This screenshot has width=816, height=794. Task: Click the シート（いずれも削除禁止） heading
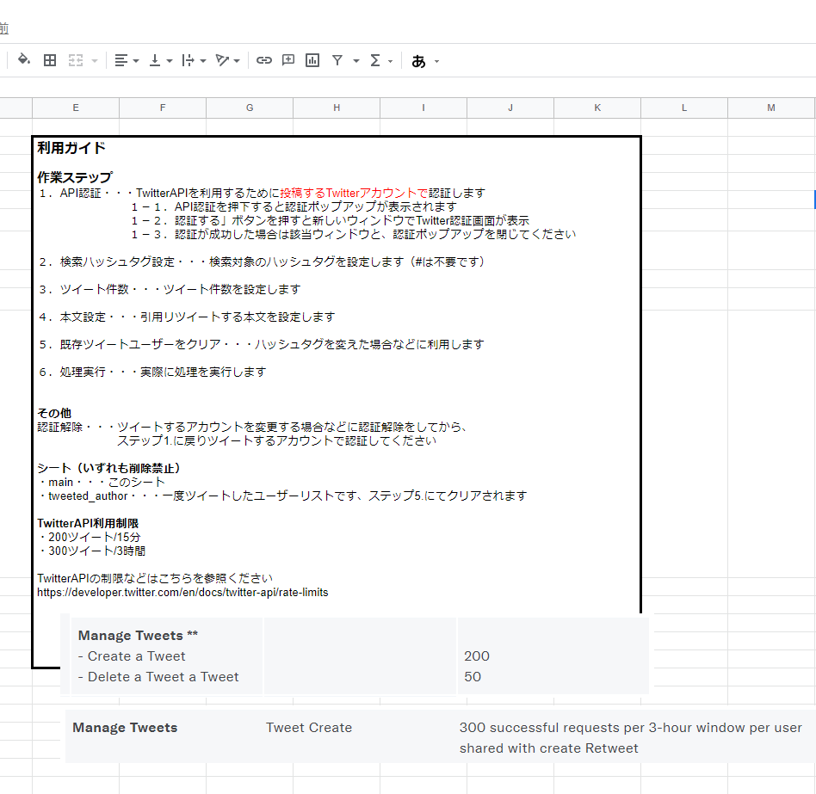click(108, 468)
